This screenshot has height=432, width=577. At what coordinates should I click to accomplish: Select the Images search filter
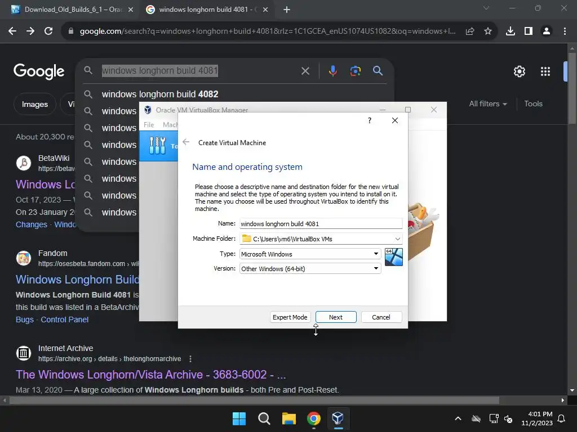pos(35,104)
